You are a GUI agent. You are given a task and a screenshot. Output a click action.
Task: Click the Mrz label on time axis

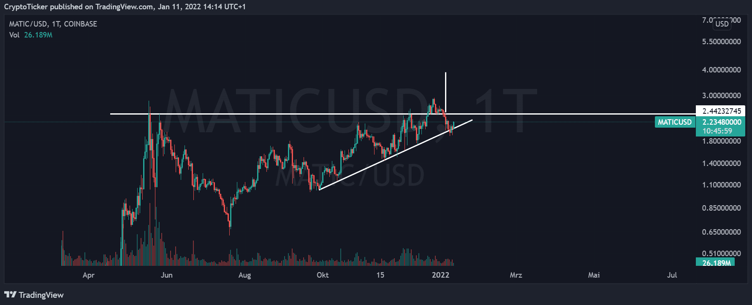[516, 275]
